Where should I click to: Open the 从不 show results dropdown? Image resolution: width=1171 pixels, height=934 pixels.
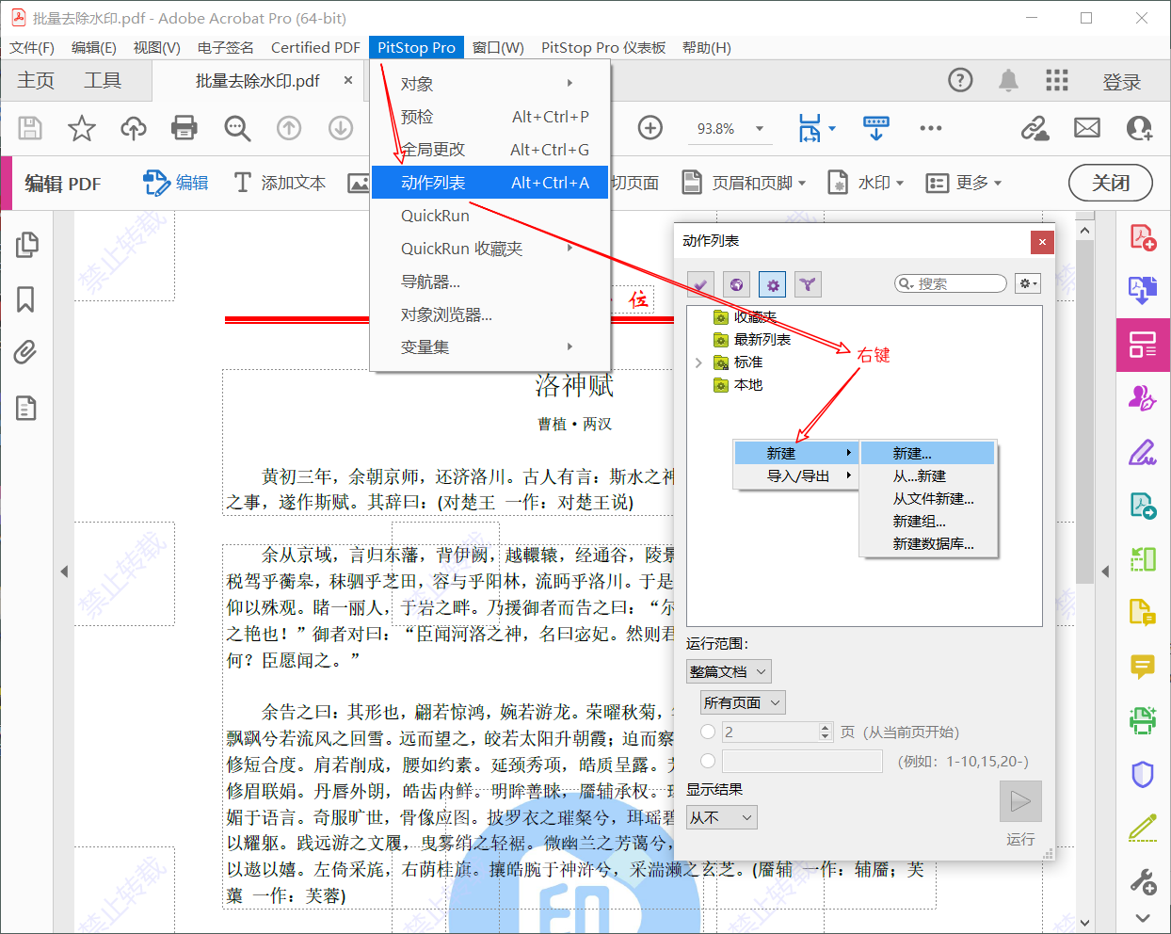[x=721, y=817]
